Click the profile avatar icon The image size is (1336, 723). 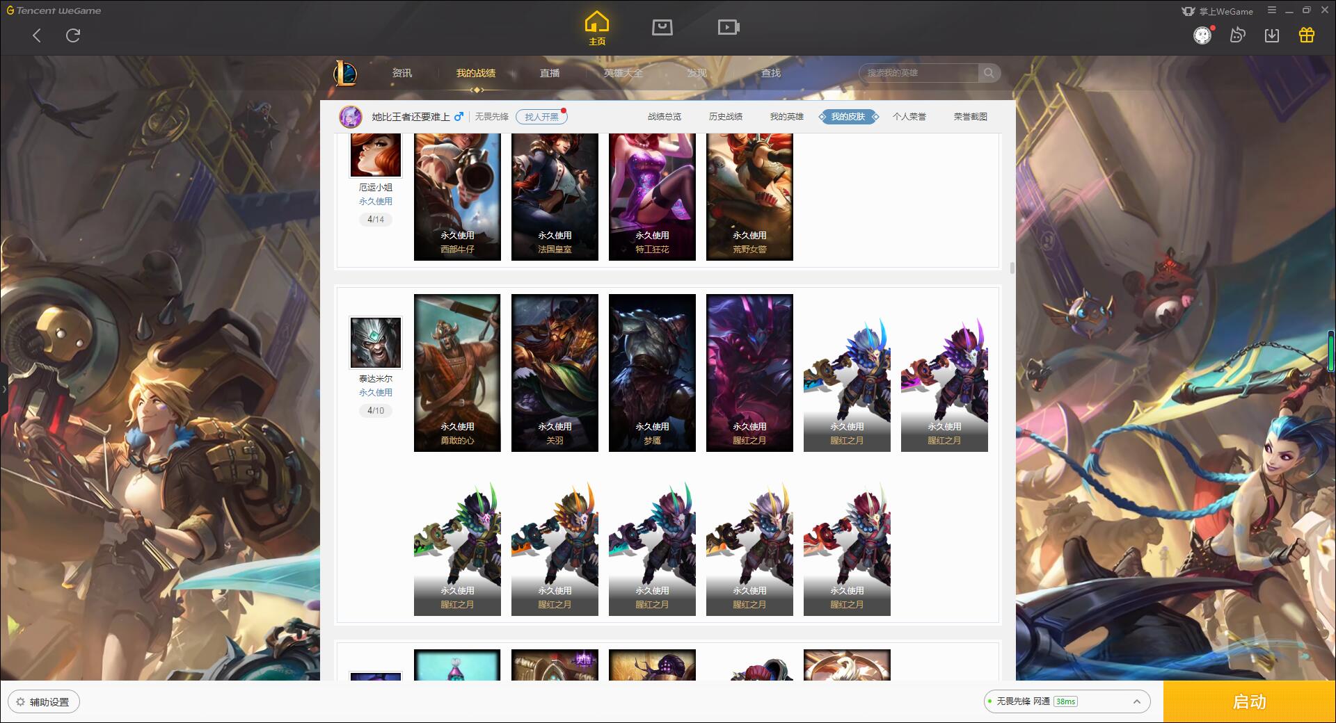tap(351, 117)
